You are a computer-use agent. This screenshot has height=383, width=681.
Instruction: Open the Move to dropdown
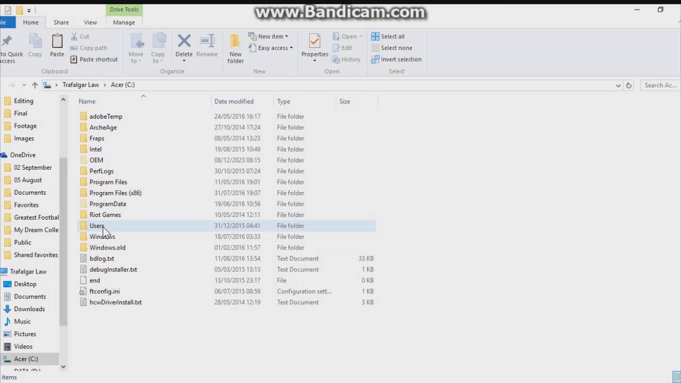[x=136, y=57]
